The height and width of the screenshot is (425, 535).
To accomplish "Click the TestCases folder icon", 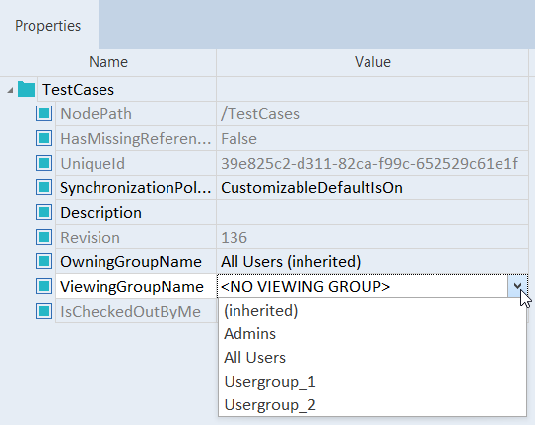I will [x=27, y=89].
